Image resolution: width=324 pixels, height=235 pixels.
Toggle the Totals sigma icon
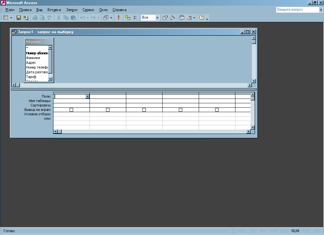[x=135, y=18]
